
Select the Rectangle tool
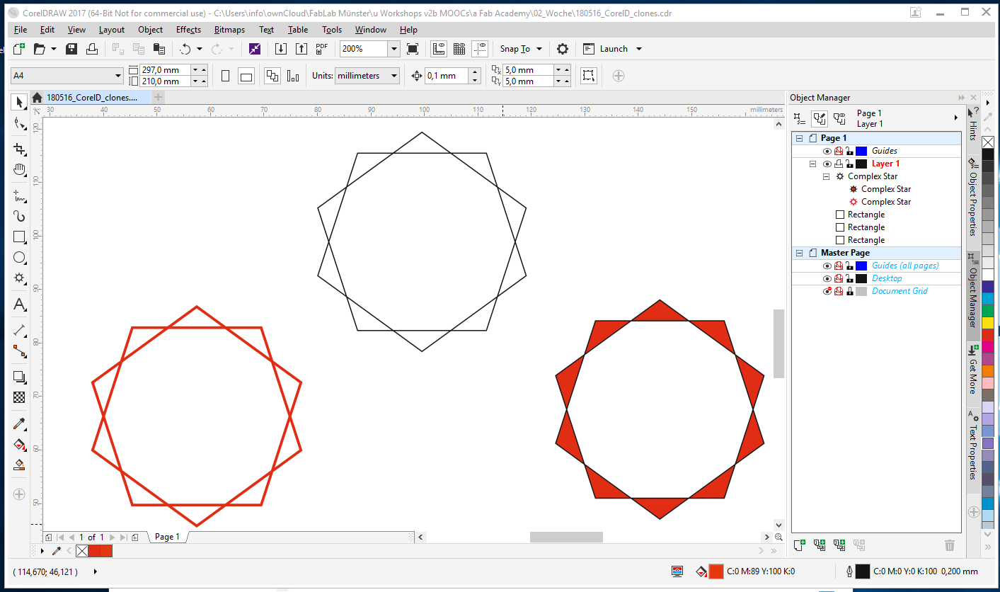pyautogui.click(x=19, y=237)
